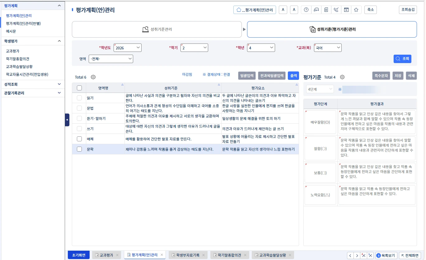
Task: Open the help question-mark icon
Action: [306, 10]
